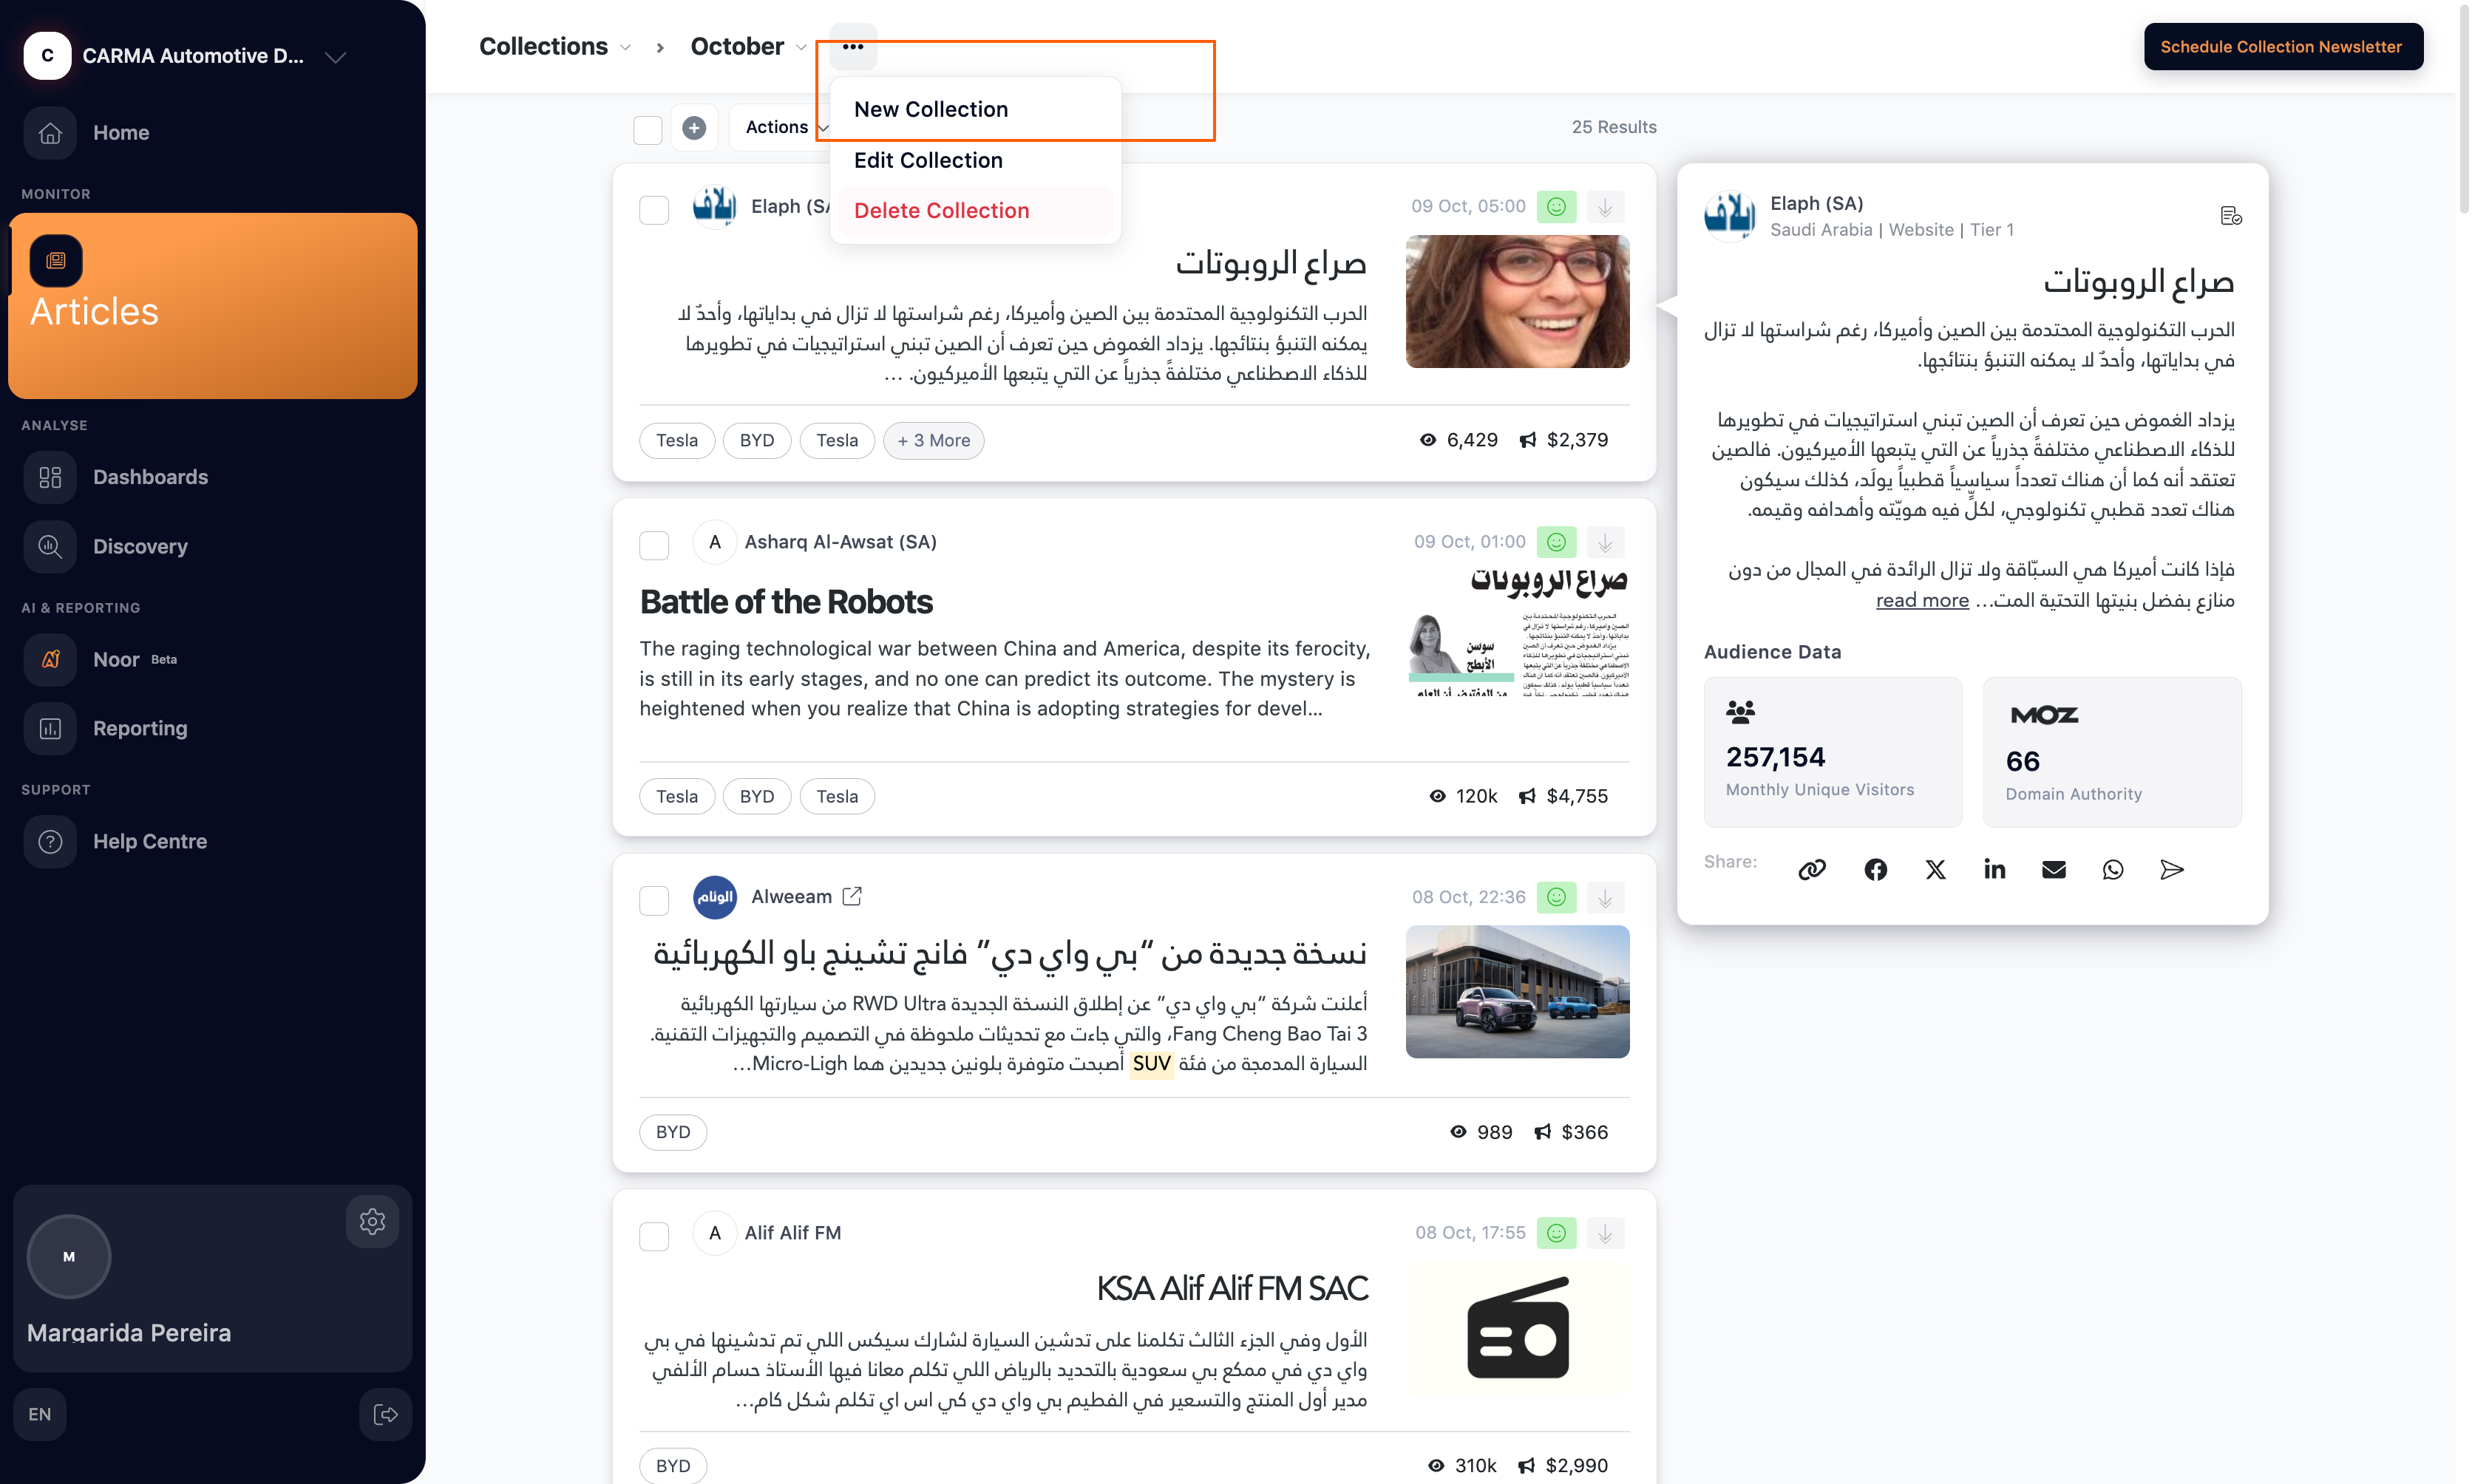Image resolution: width=2472 pixels, height=1484 pixels.
Task: Click Schedule Collection Newsletter button
Action: [x=2282, y=46]
